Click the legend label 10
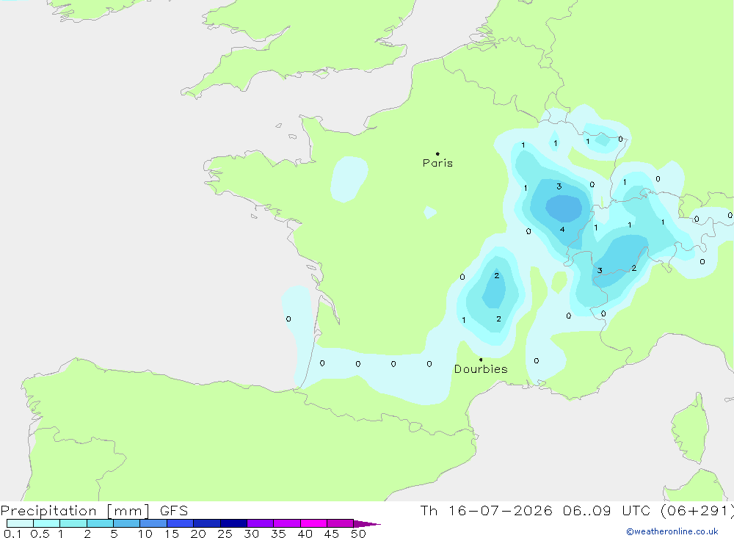This screenshot has height=538, width=734. tap(145, 534)
